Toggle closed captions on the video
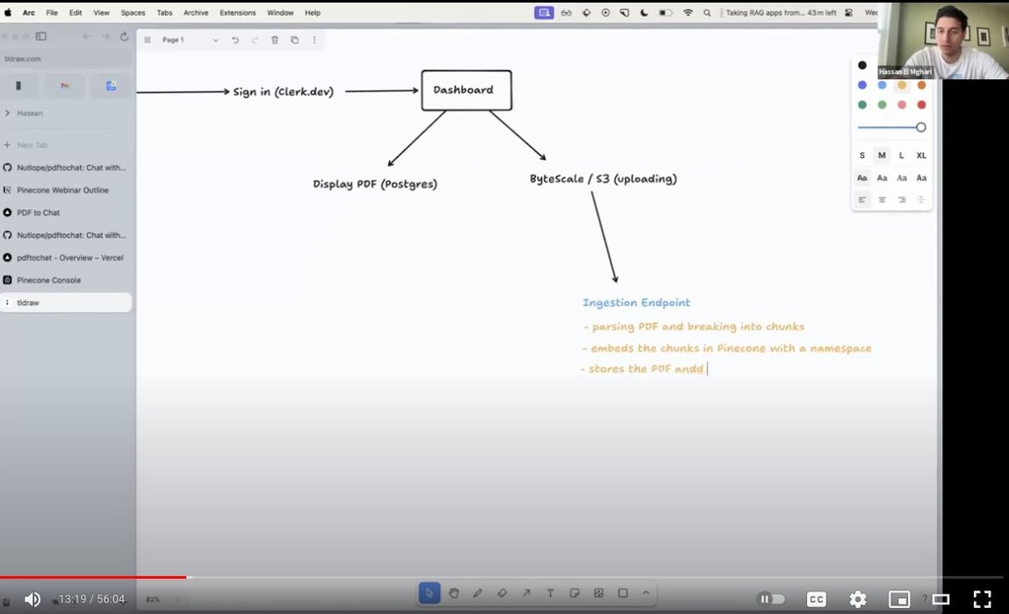Image resolution: width=1009 pixels, height=614 pixels. (816, 599)
